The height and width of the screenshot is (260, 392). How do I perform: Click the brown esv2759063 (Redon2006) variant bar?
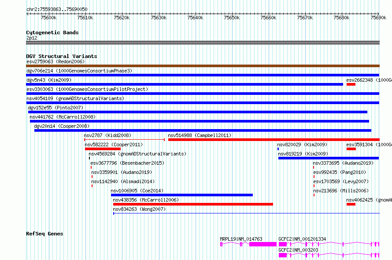[203, 66]
